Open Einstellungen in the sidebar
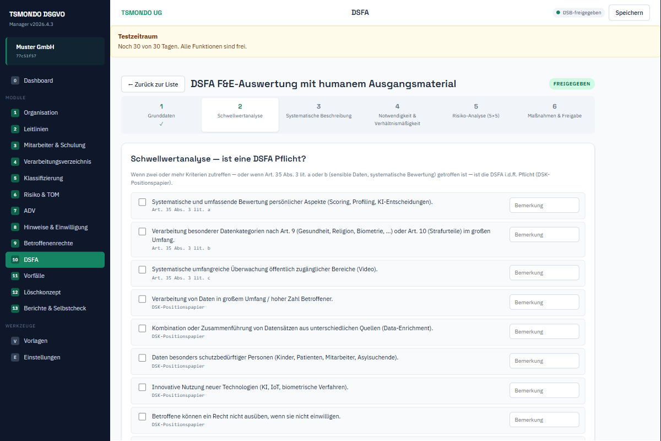The image size is (661, 441). point(55,357)
